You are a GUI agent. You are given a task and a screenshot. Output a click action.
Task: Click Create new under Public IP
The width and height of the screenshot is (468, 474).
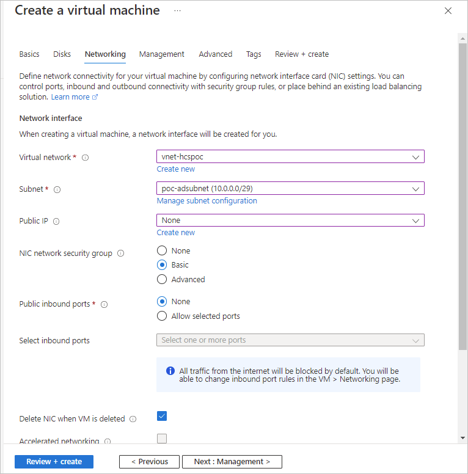pos(175,233)
